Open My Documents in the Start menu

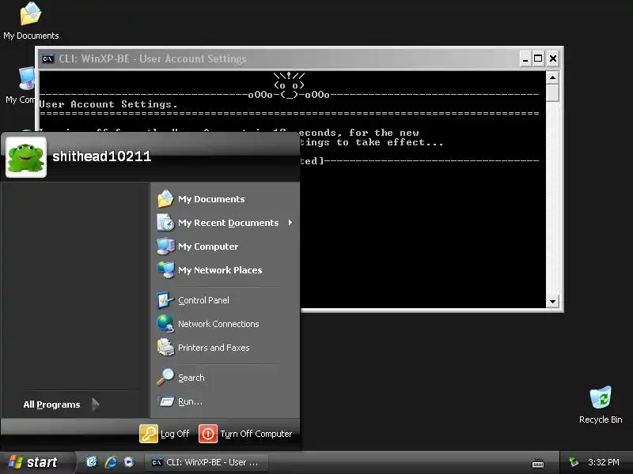pyautogui.click(x=225, y=199)
